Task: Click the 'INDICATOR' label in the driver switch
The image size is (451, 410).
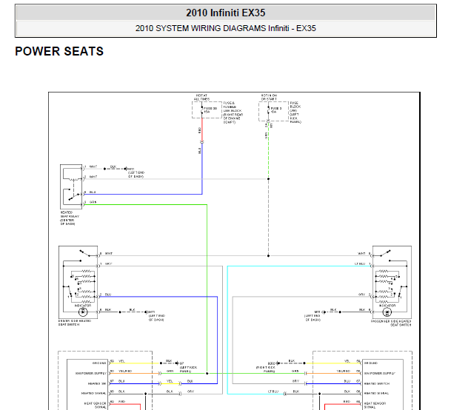Action: (83, 306)
